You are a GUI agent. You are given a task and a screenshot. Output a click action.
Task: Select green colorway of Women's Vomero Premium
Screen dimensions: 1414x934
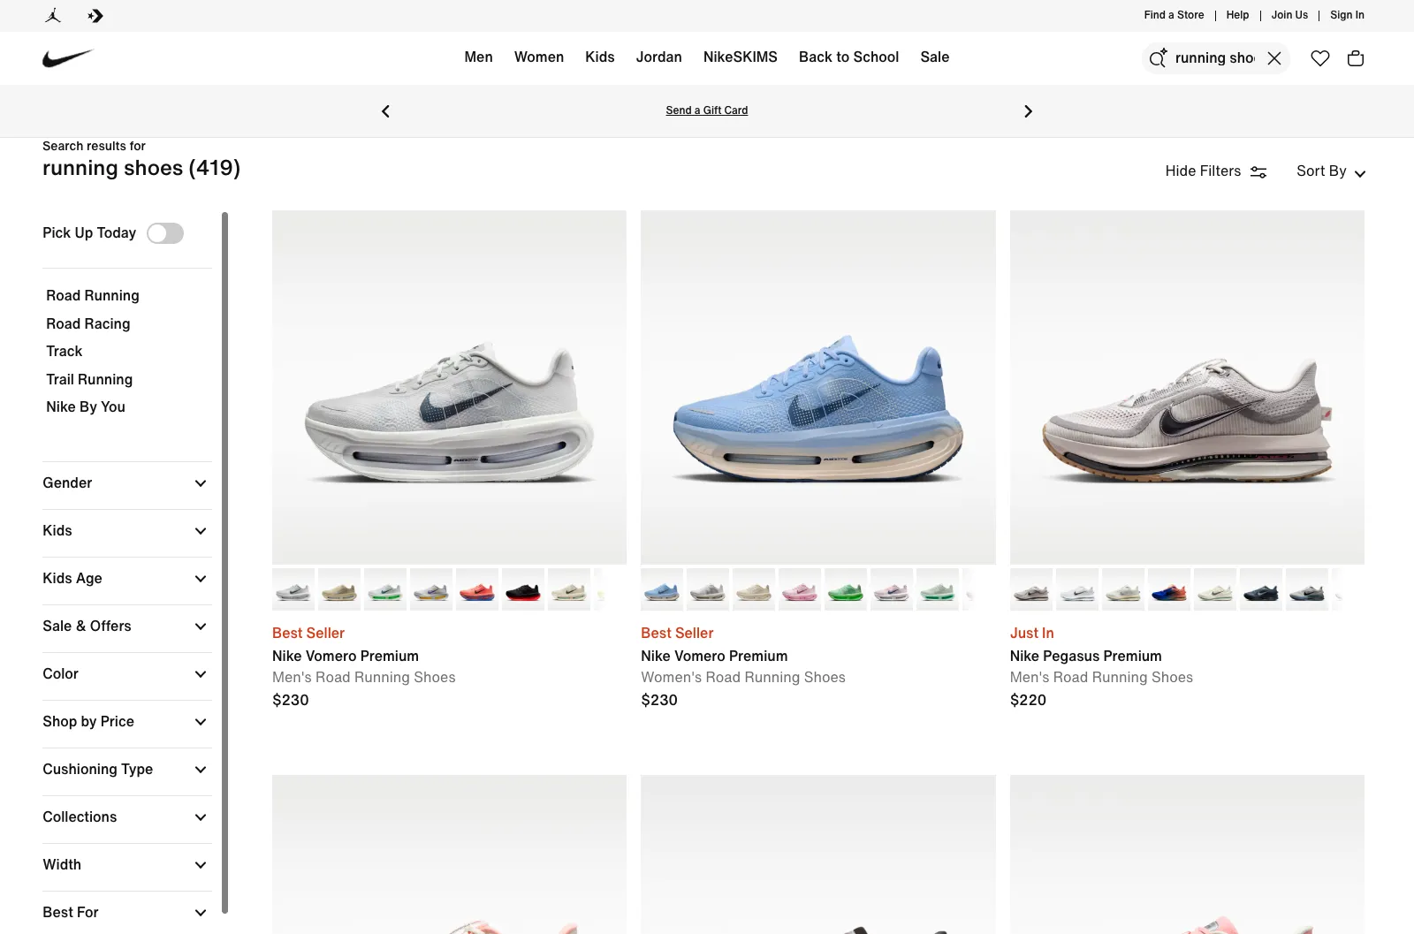coord(846,589)
